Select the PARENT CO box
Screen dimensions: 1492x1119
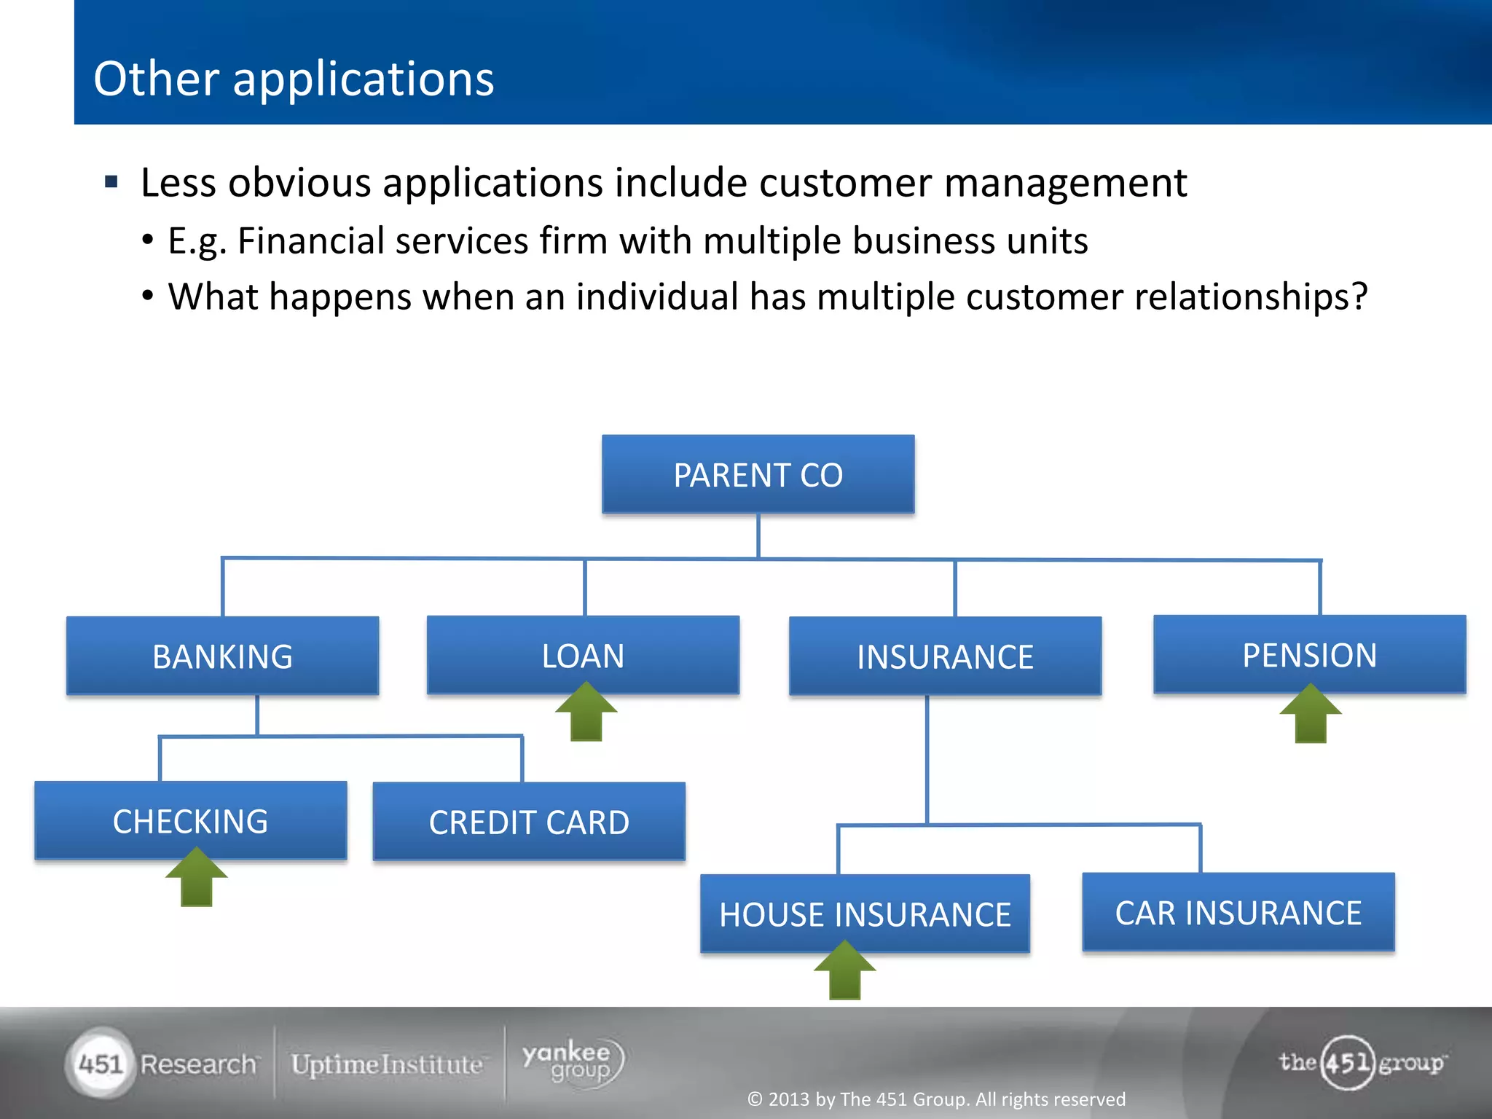[758, 475]
